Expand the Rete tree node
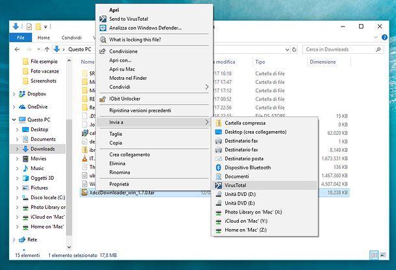396x270 pixels. [x=14, y=239]
